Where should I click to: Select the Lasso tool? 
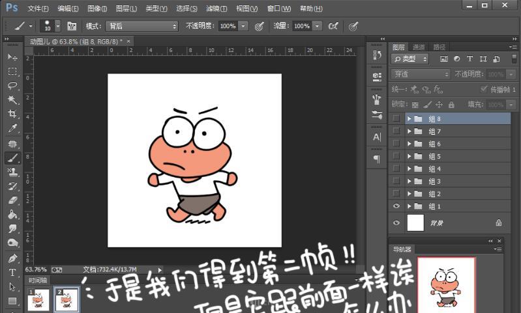coord(12,86)
